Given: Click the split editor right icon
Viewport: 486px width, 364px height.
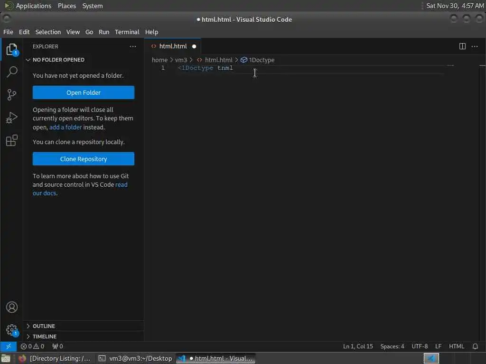Looking at the screenshot, I should [462, 46].
